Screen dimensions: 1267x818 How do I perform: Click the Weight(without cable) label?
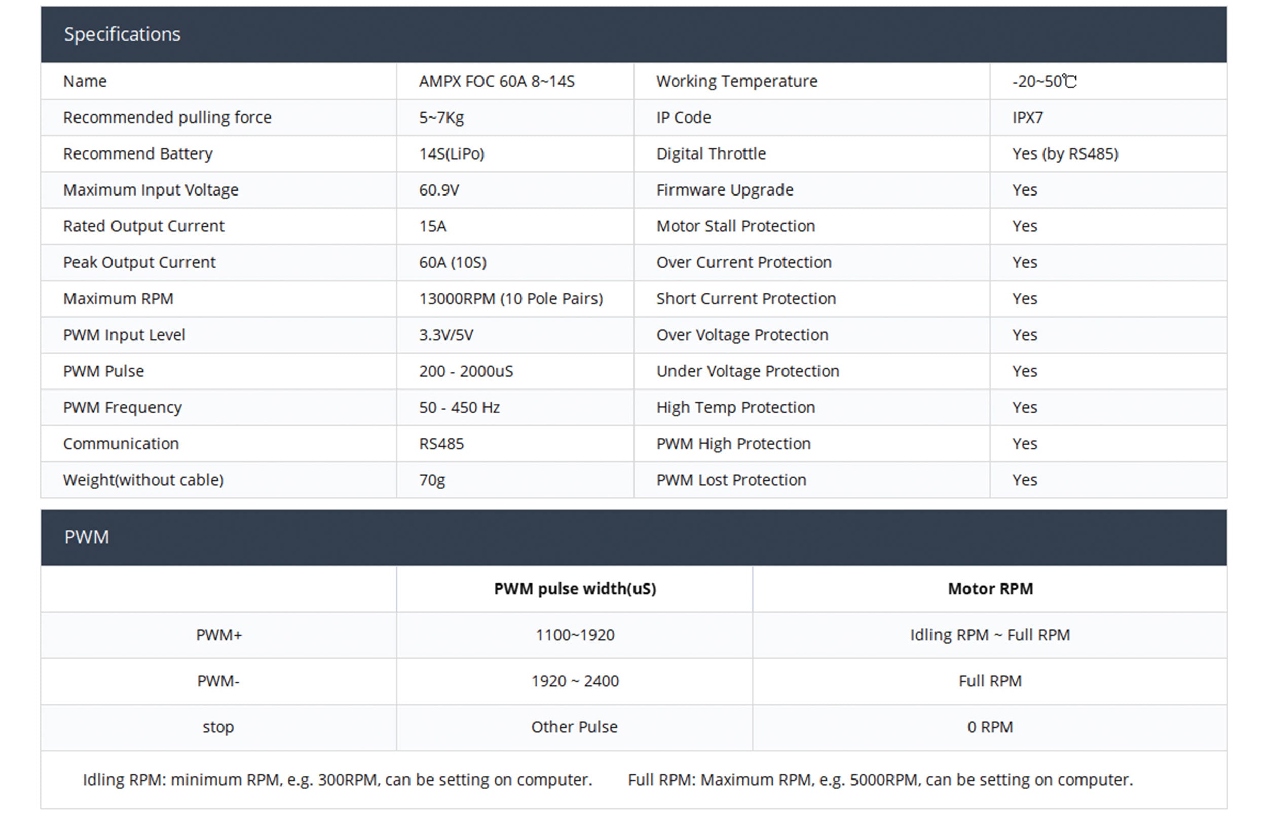[x=143, y=480]
